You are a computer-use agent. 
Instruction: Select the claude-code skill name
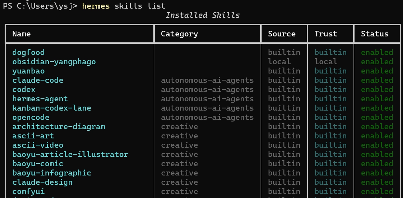coord(38,80)
